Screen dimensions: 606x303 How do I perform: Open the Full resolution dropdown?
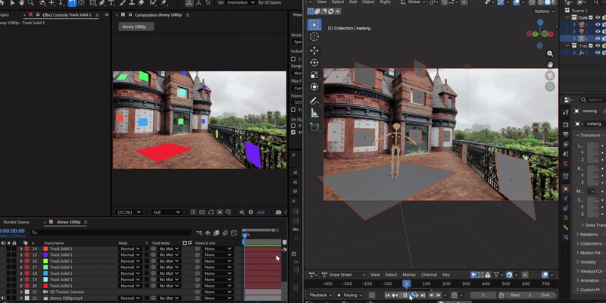tap(167, 212)
